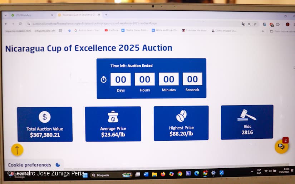The height and width of the screenshot is (184, 295).
Task: Bookmark this page with the star icon
Action: point(255,24)
